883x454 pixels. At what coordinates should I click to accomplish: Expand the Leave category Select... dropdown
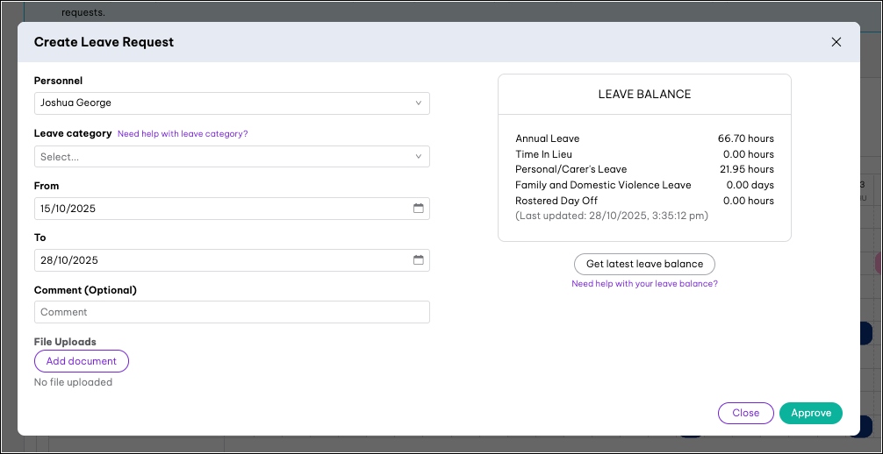[219, 157]
